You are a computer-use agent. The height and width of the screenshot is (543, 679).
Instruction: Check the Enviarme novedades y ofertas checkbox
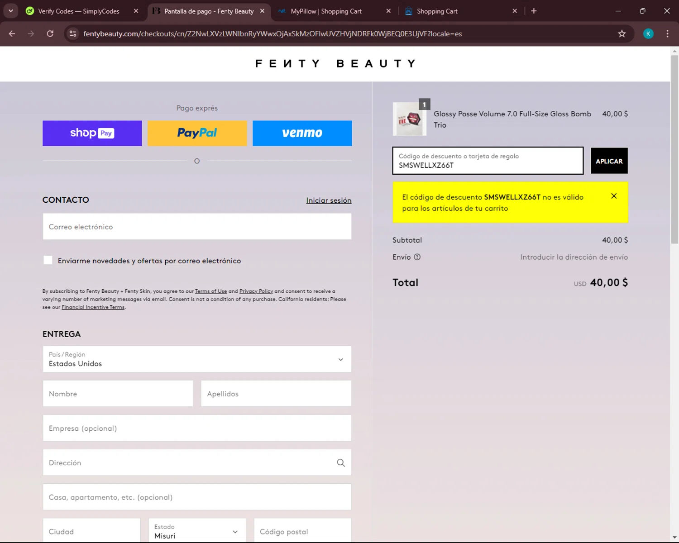[48, 260]
